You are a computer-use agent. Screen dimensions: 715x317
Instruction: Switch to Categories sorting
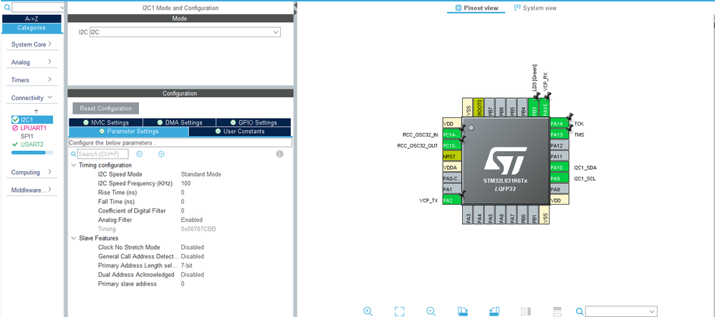pos(32,28)
